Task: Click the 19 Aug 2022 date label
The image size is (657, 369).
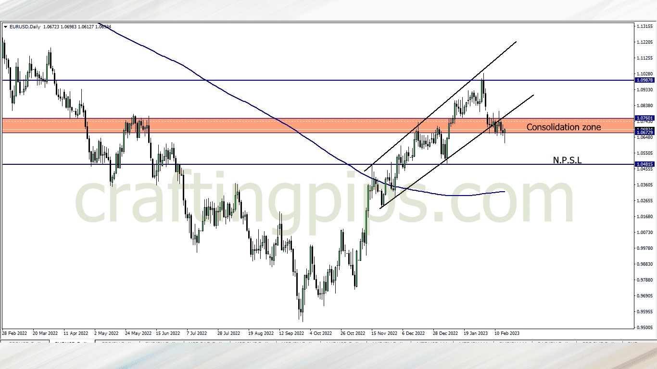Action: [261, 333]
